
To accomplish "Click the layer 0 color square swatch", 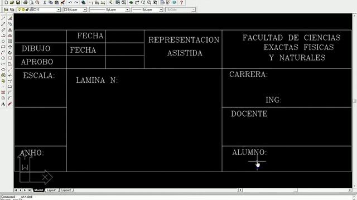I will [x=36, y=9].
